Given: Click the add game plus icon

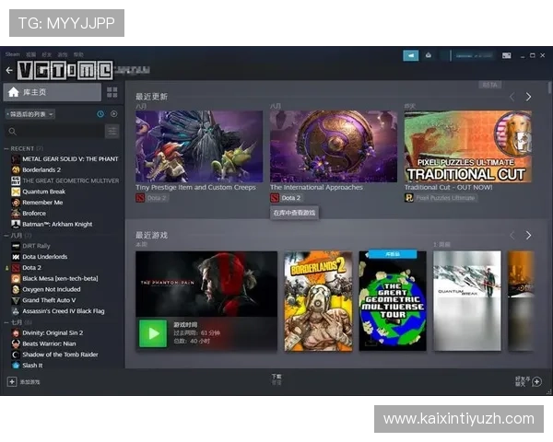Looking at the screenshot, I should tap(12, 381).
